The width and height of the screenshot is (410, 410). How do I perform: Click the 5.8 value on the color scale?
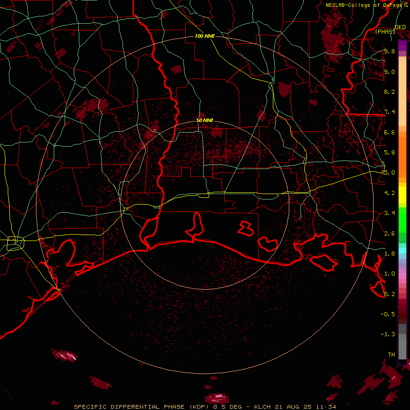coord(389,153)
